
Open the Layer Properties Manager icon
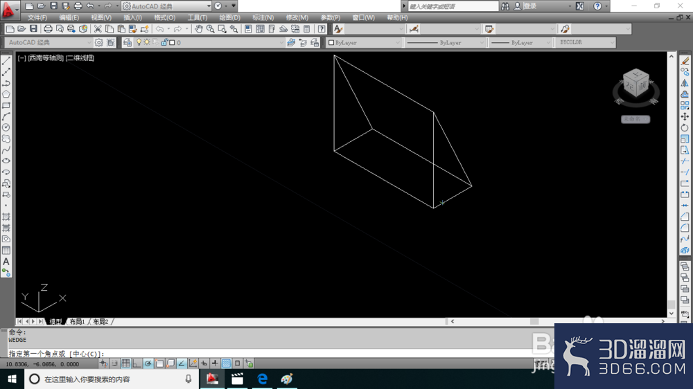tap(128, 42)
